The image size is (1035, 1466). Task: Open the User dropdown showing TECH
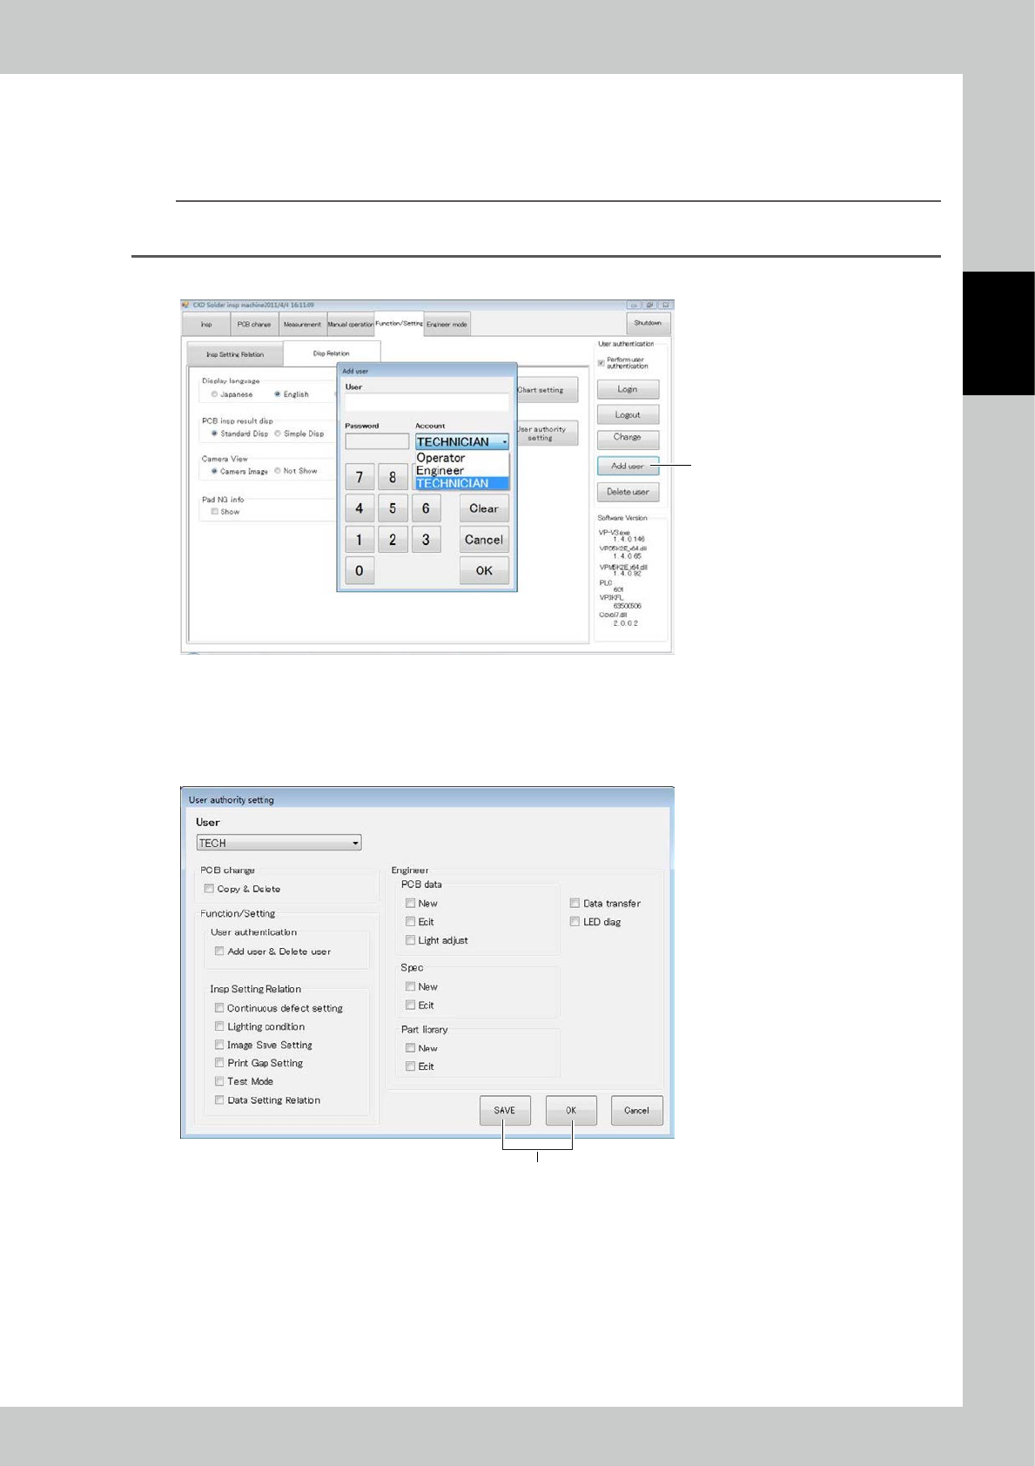279,843
